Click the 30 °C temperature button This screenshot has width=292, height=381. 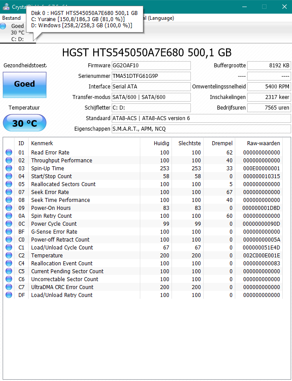(25, 123)
